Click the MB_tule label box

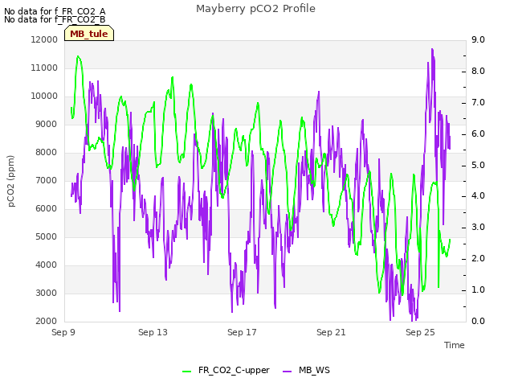(89, 34)
